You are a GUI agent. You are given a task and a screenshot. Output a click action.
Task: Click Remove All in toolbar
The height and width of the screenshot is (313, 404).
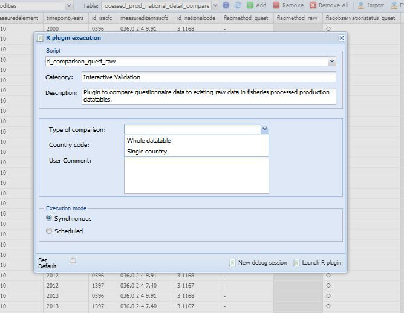click(x=329, y=5)
